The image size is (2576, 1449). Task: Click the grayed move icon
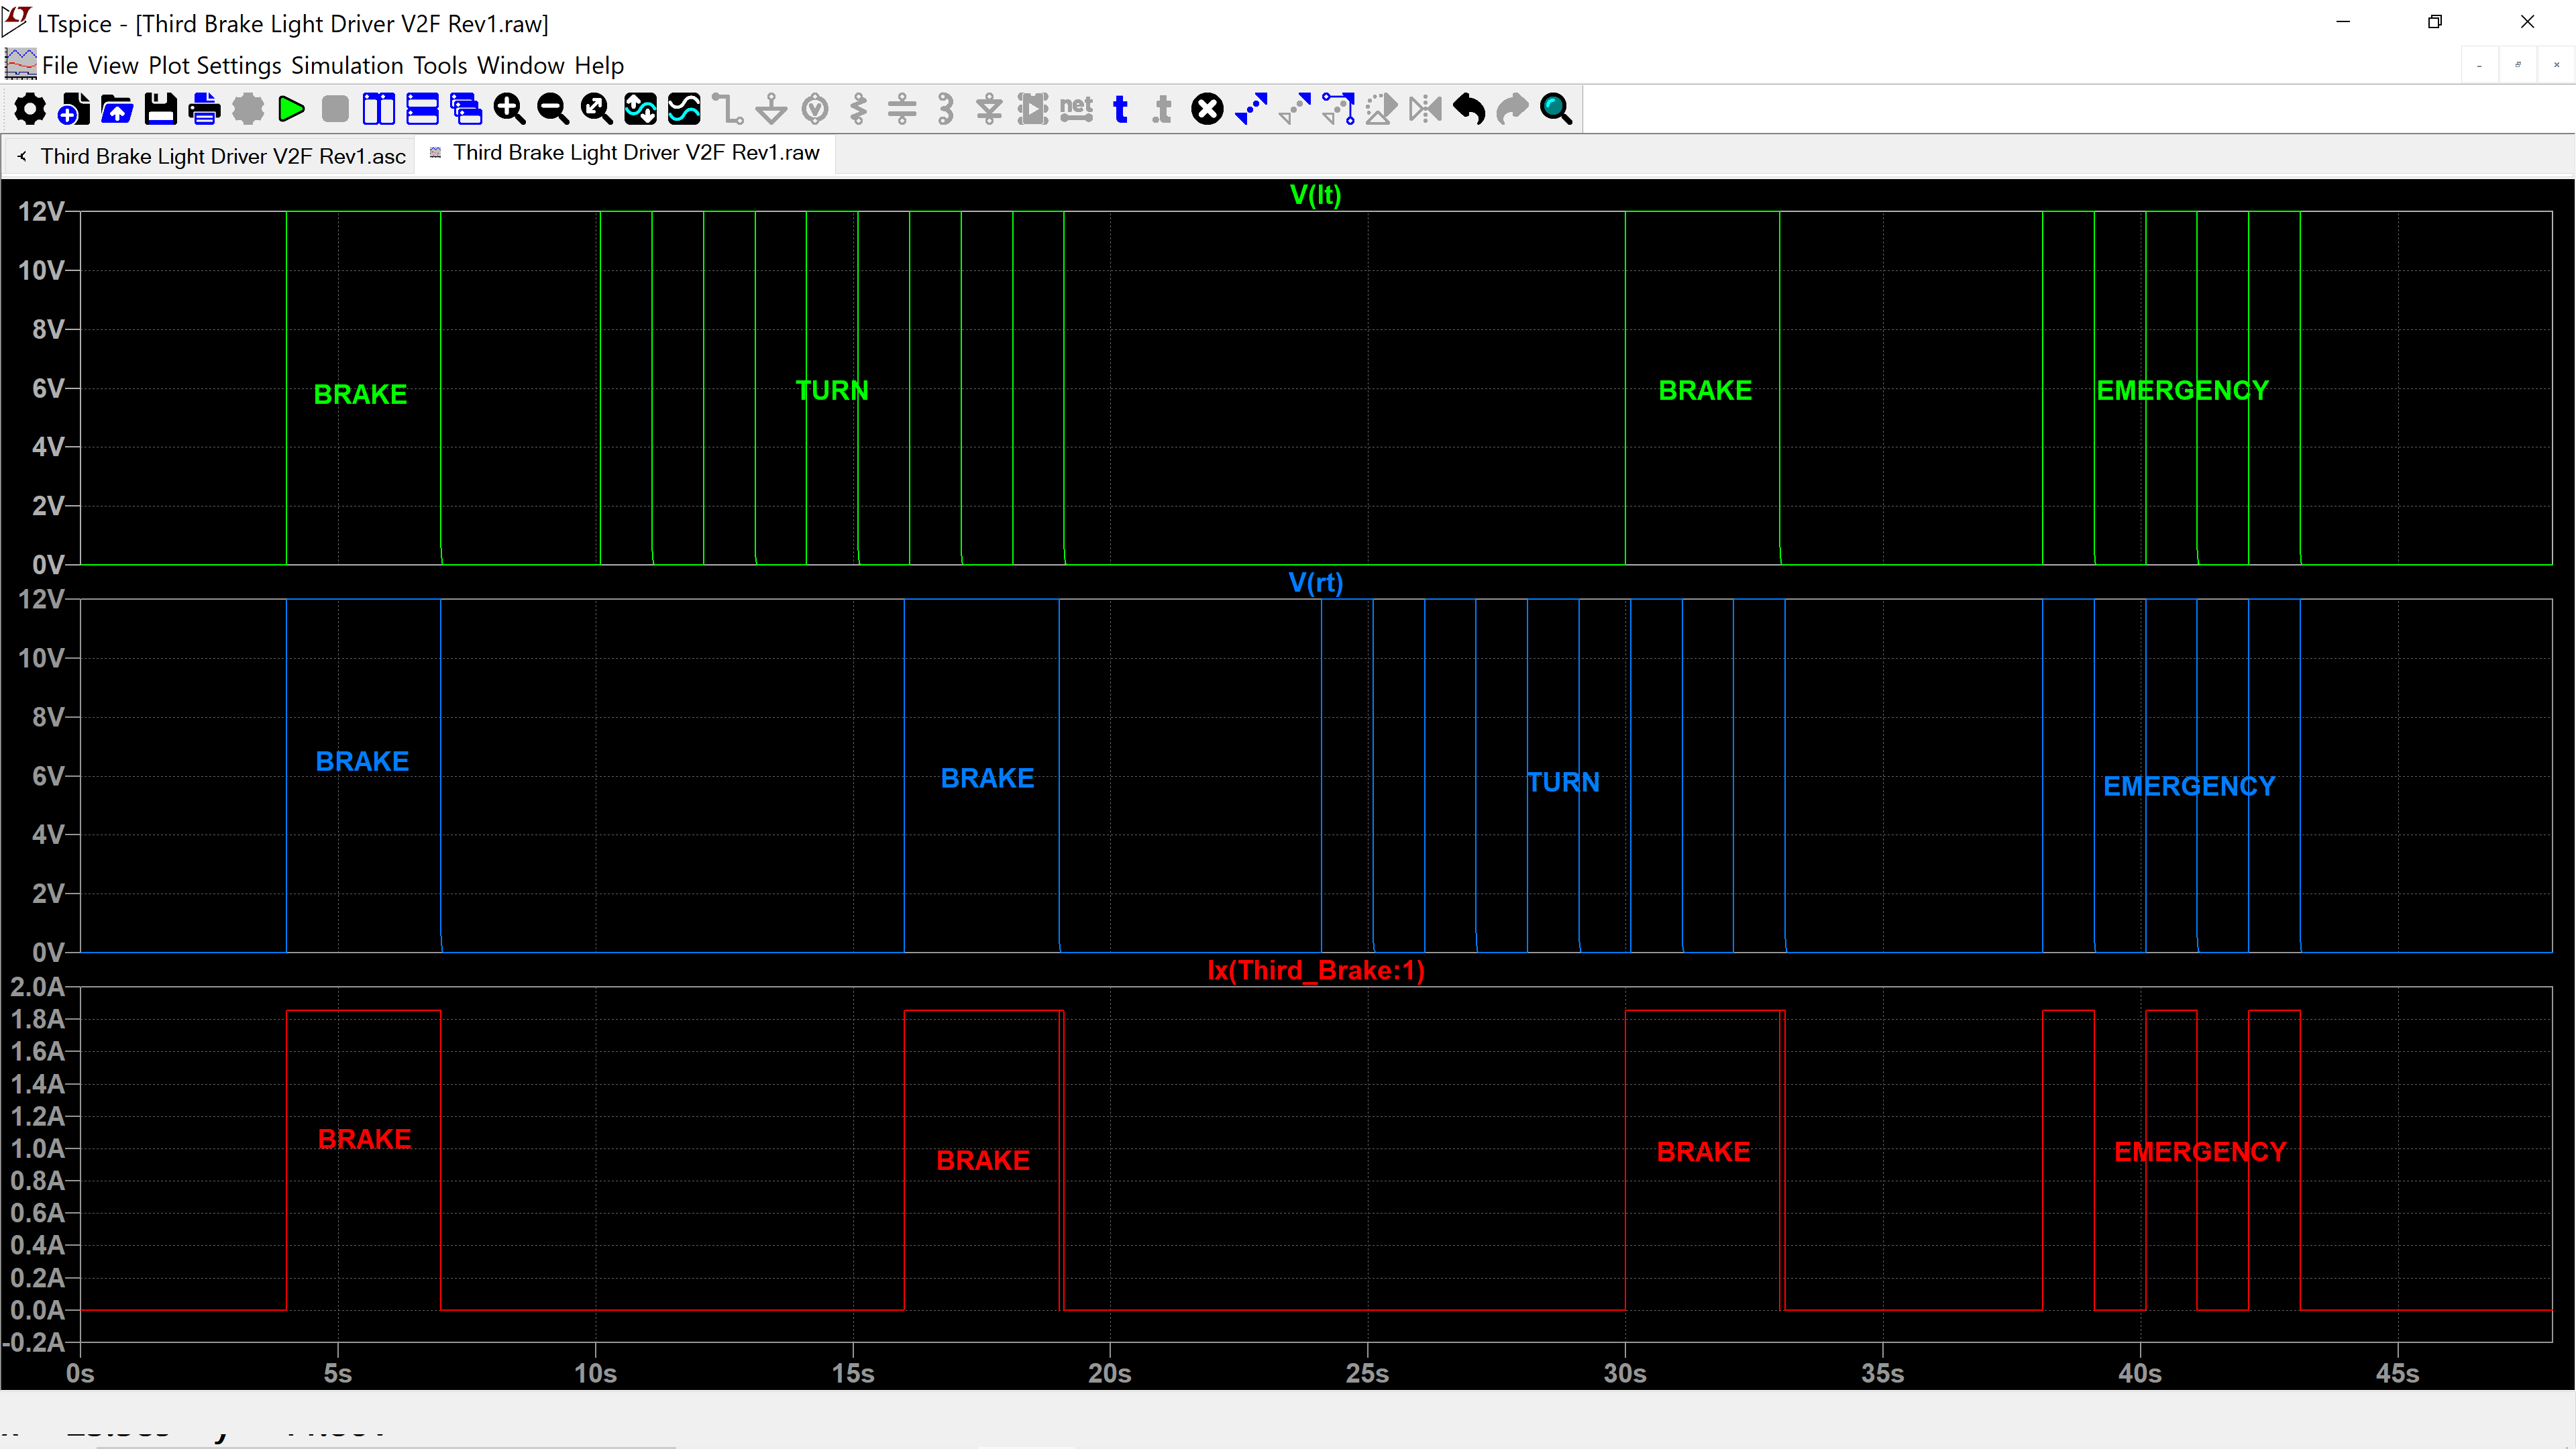(x=1294, y=109)
